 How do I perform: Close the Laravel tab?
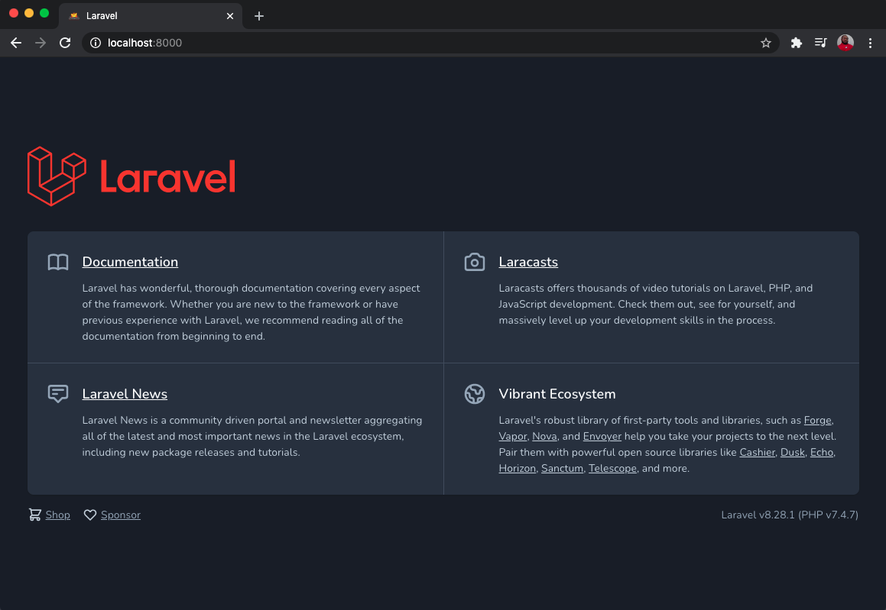click(230, 16)
